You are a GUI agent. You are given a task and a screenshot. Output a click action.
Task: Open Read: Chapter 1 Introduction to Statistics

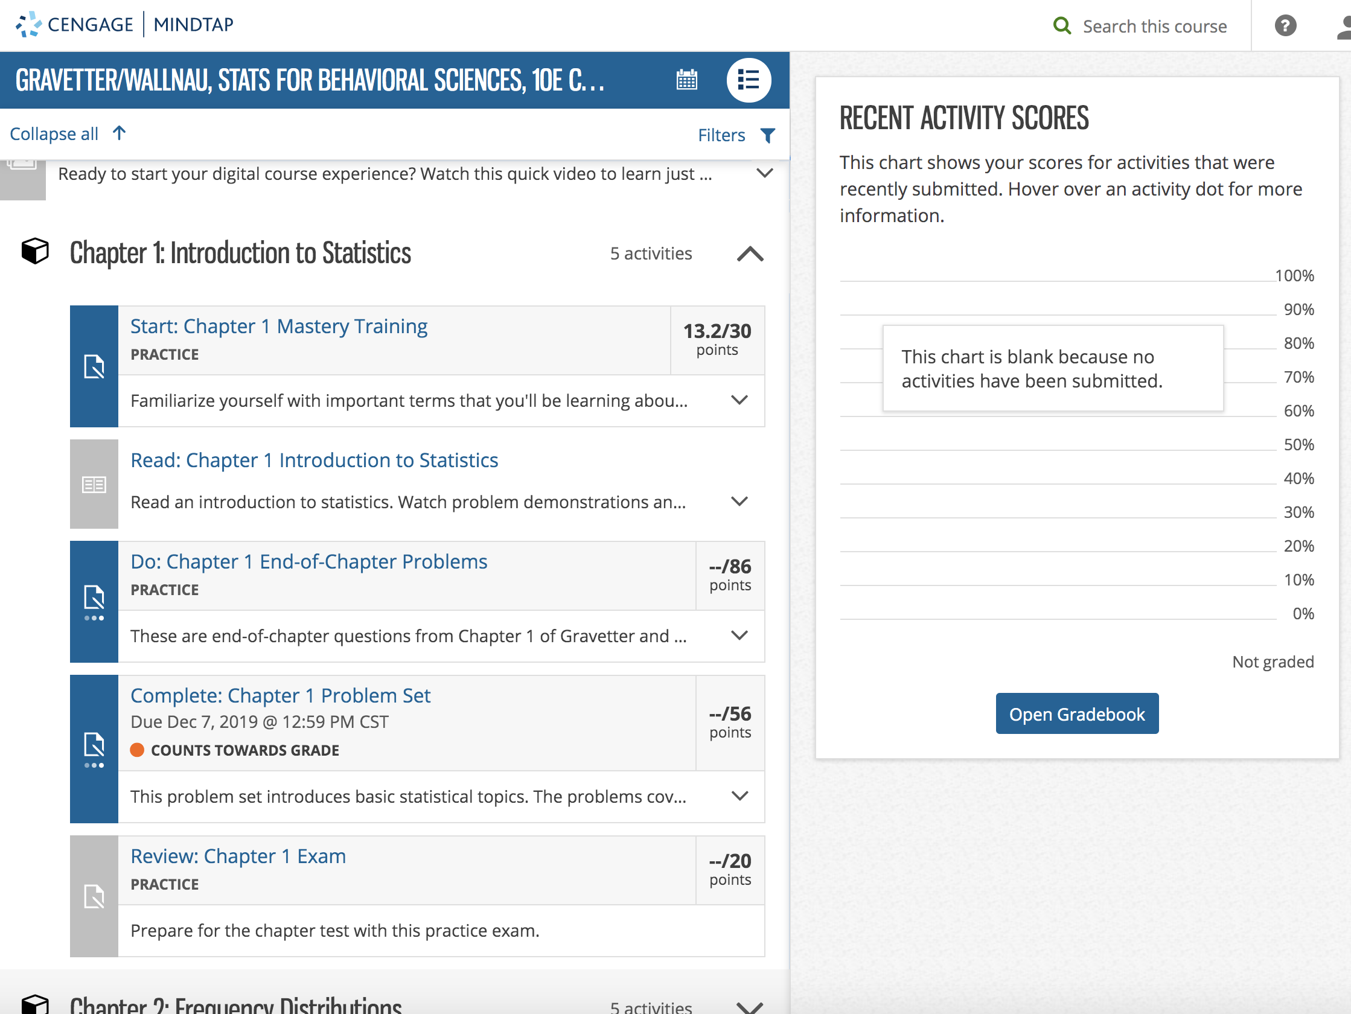tap(315, 460)
